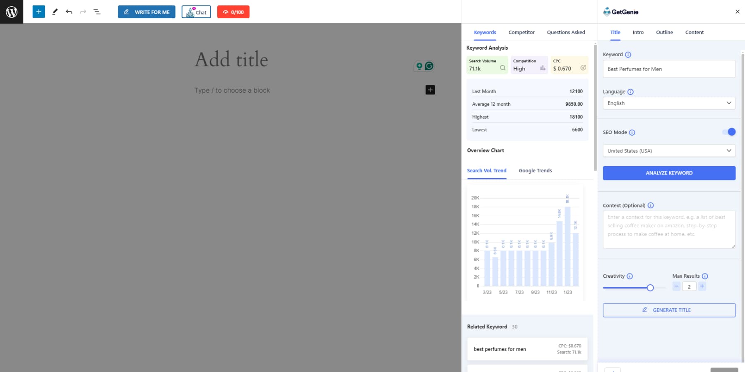Image resolution: width=745 pixels, height=372 pixels.
Task: Open the Grammarly icon in the editor
Action: (x=429, y=65)
